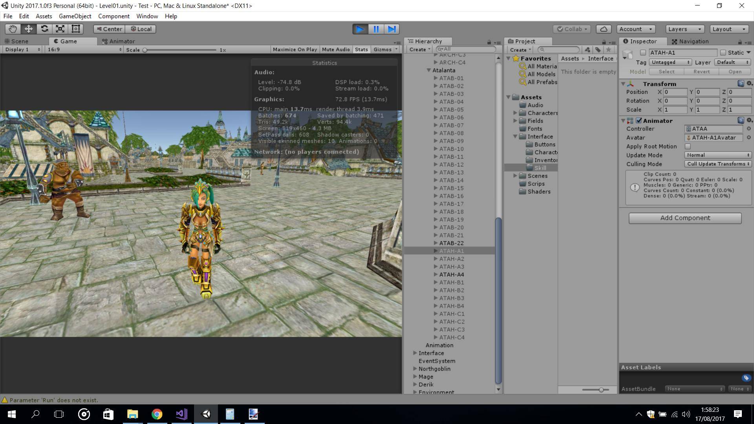754x424 pixels.
Task: Collapse the Atalanta hierarchy node
Action: tap(429, 70)
